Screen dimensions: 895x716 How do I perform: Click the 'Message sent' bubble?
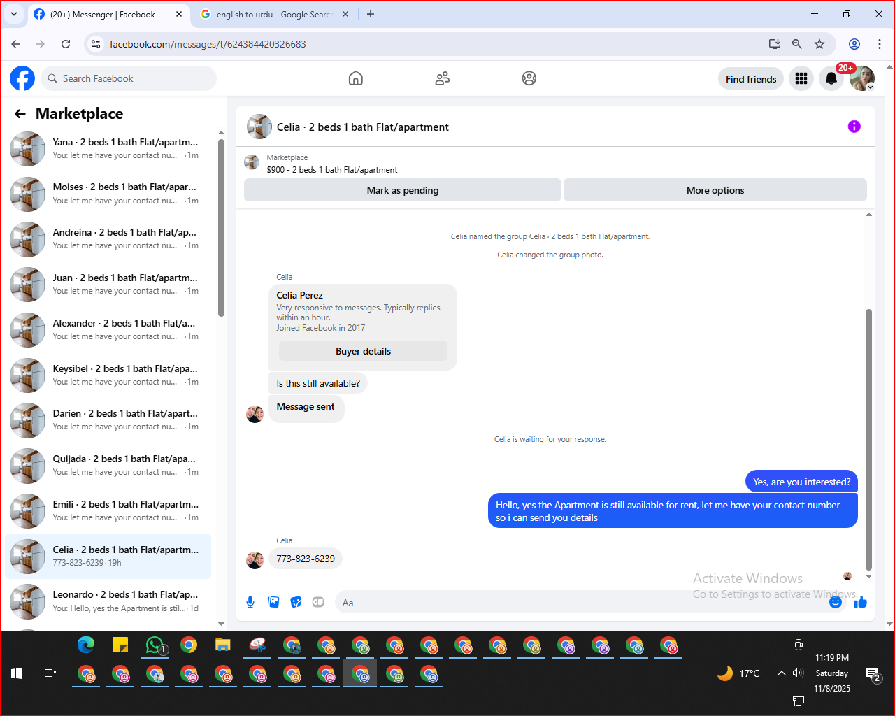coord(306,408)
